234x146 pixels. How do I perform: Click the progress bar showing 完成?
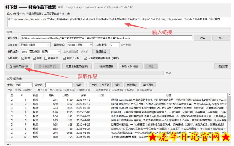pos(84,73)
